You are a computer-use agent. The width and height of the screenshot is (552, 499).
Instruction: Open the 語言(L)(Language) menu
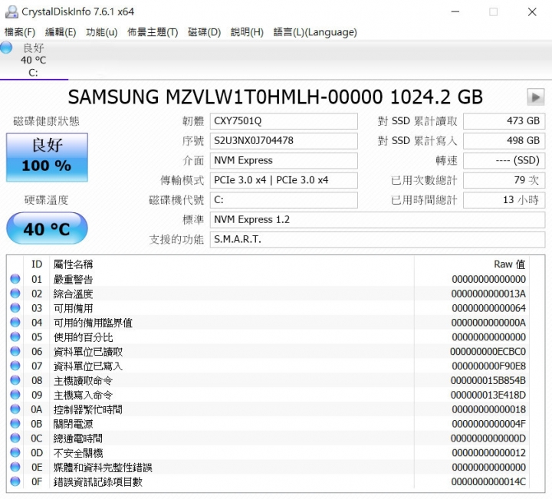click(x=315, y=32)
